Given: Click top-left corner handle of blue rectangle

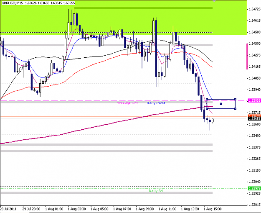Looking at the screenshot, I should [x=207, y=99].
